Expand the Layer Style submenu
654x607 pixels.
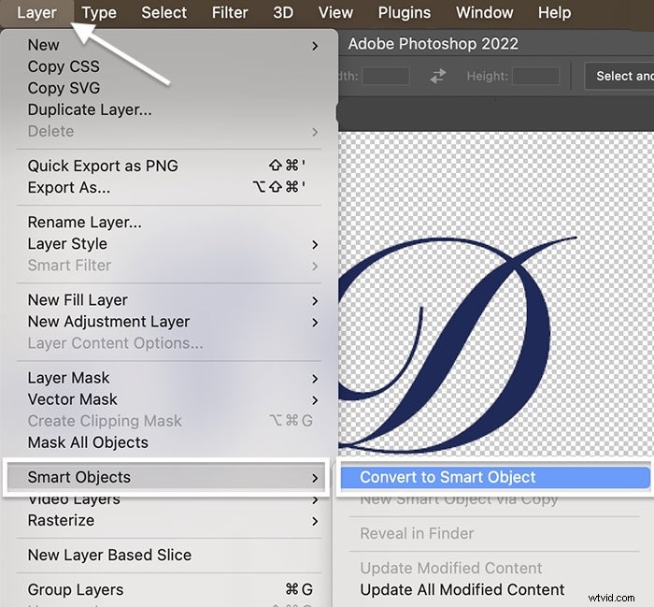coord(169,244)
